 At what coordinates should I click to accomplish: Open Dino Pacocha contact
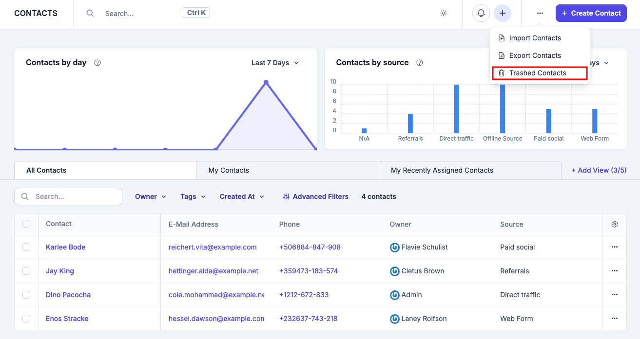(x=68, y=295)
